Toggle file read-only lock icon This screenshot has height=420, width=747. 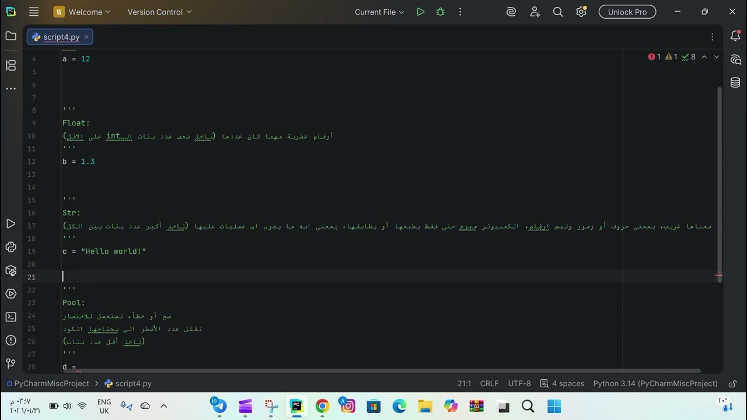point(731,383)
